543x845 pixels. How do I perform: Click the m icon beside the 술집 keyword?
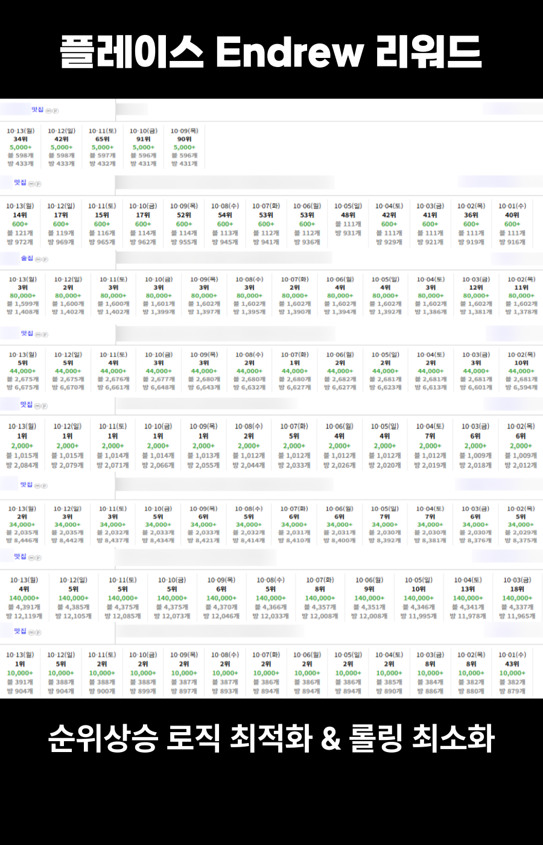pyautogui.click(x=38, y=260)
